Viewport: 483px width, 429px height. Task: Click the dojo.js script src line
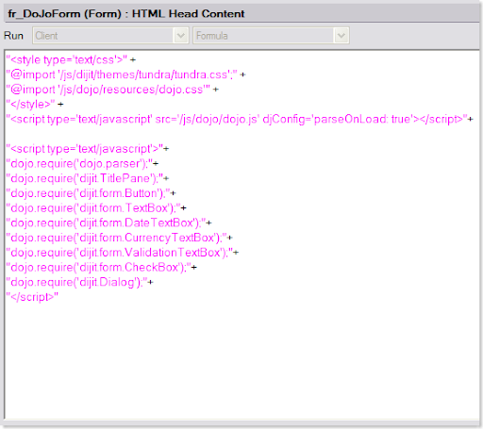240,119
